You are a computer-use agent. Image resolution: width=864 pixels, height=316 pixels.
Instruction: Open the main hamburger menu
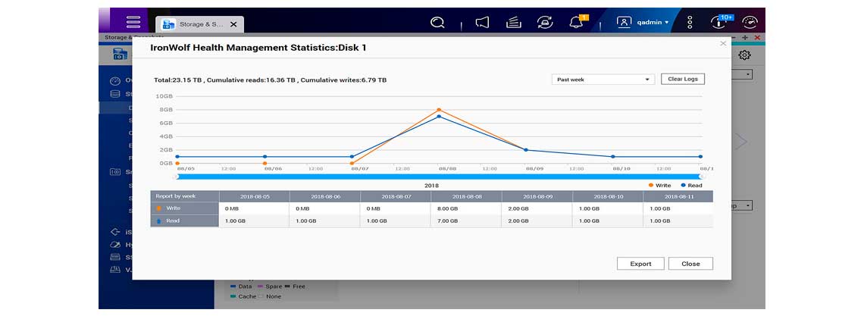[133, 22]
